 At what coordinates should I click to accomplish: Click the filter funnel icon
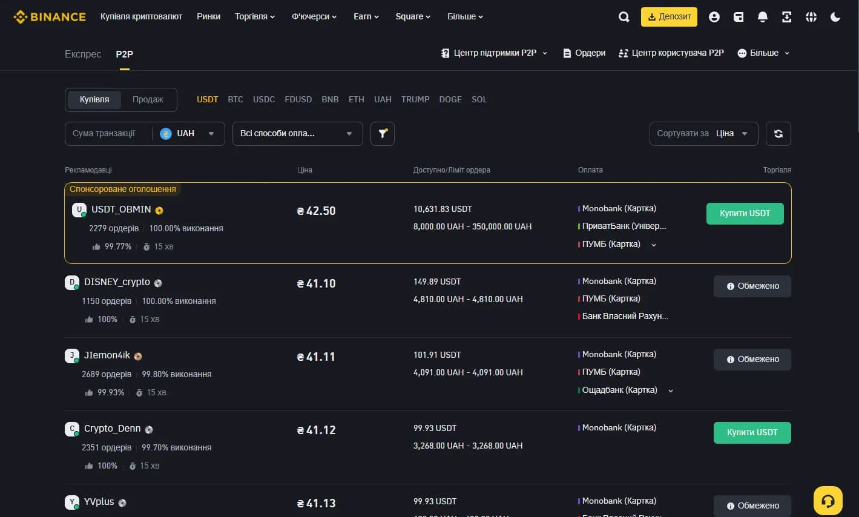click(383, 134)
